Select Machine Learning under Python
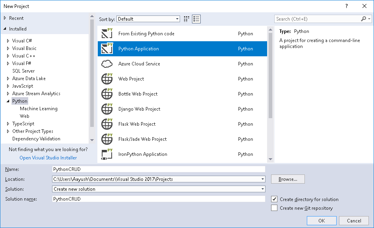This screenshot has height=228, width=374. [39, 109]
